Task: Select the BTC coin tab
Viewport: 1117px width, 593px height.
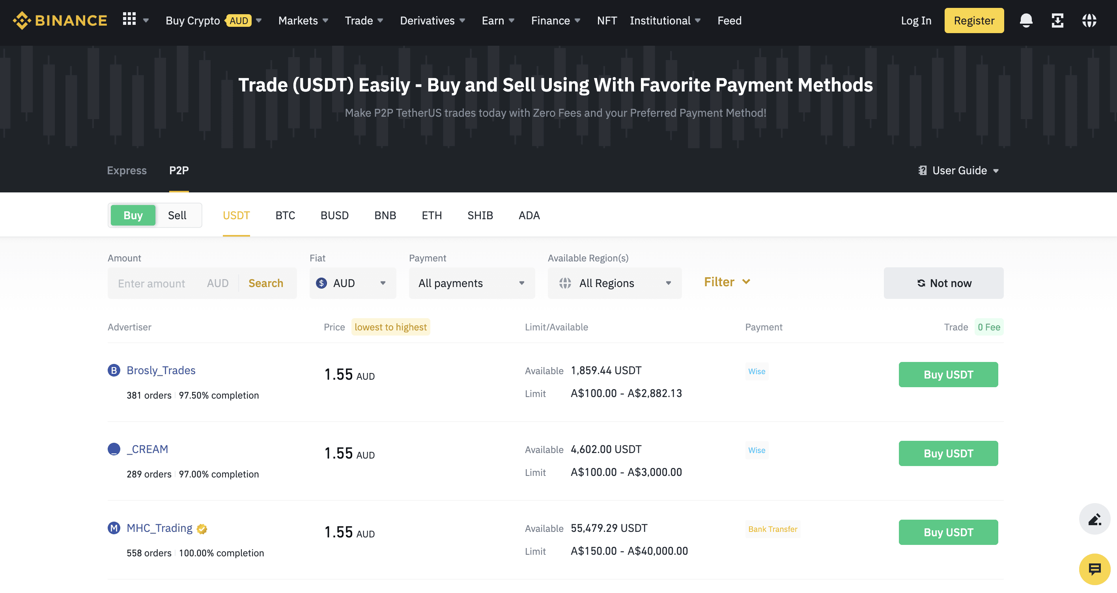Action: click(285, 215)
